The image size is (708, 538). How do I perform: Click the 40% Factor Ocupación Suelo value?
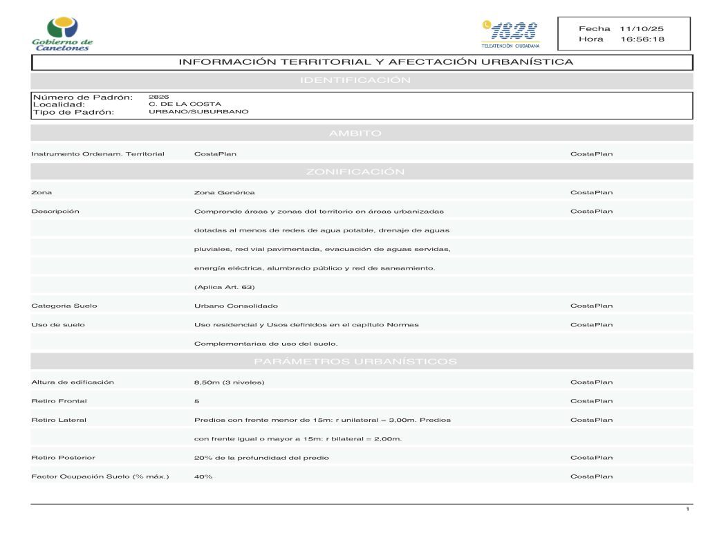(203, 476)
